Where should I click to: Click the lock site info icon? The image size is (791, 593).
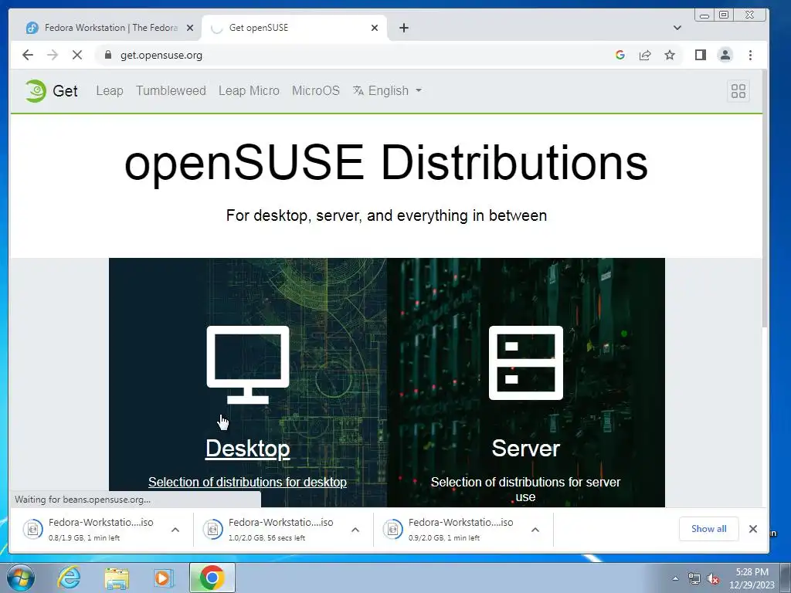107,55
